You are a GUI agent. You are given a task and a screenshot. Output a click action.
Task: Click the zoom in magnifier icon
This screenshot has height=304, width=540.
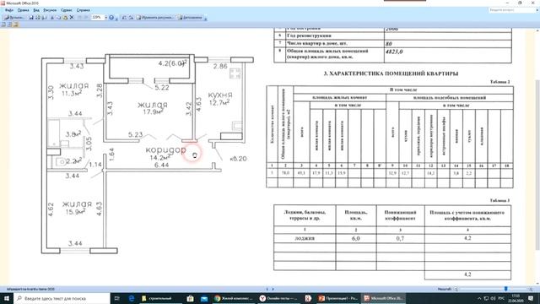[x=531, y=289]
